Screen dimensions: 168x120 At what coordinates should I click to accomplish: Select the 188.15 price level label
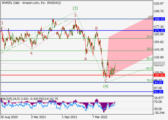click(x=159, y=19)
